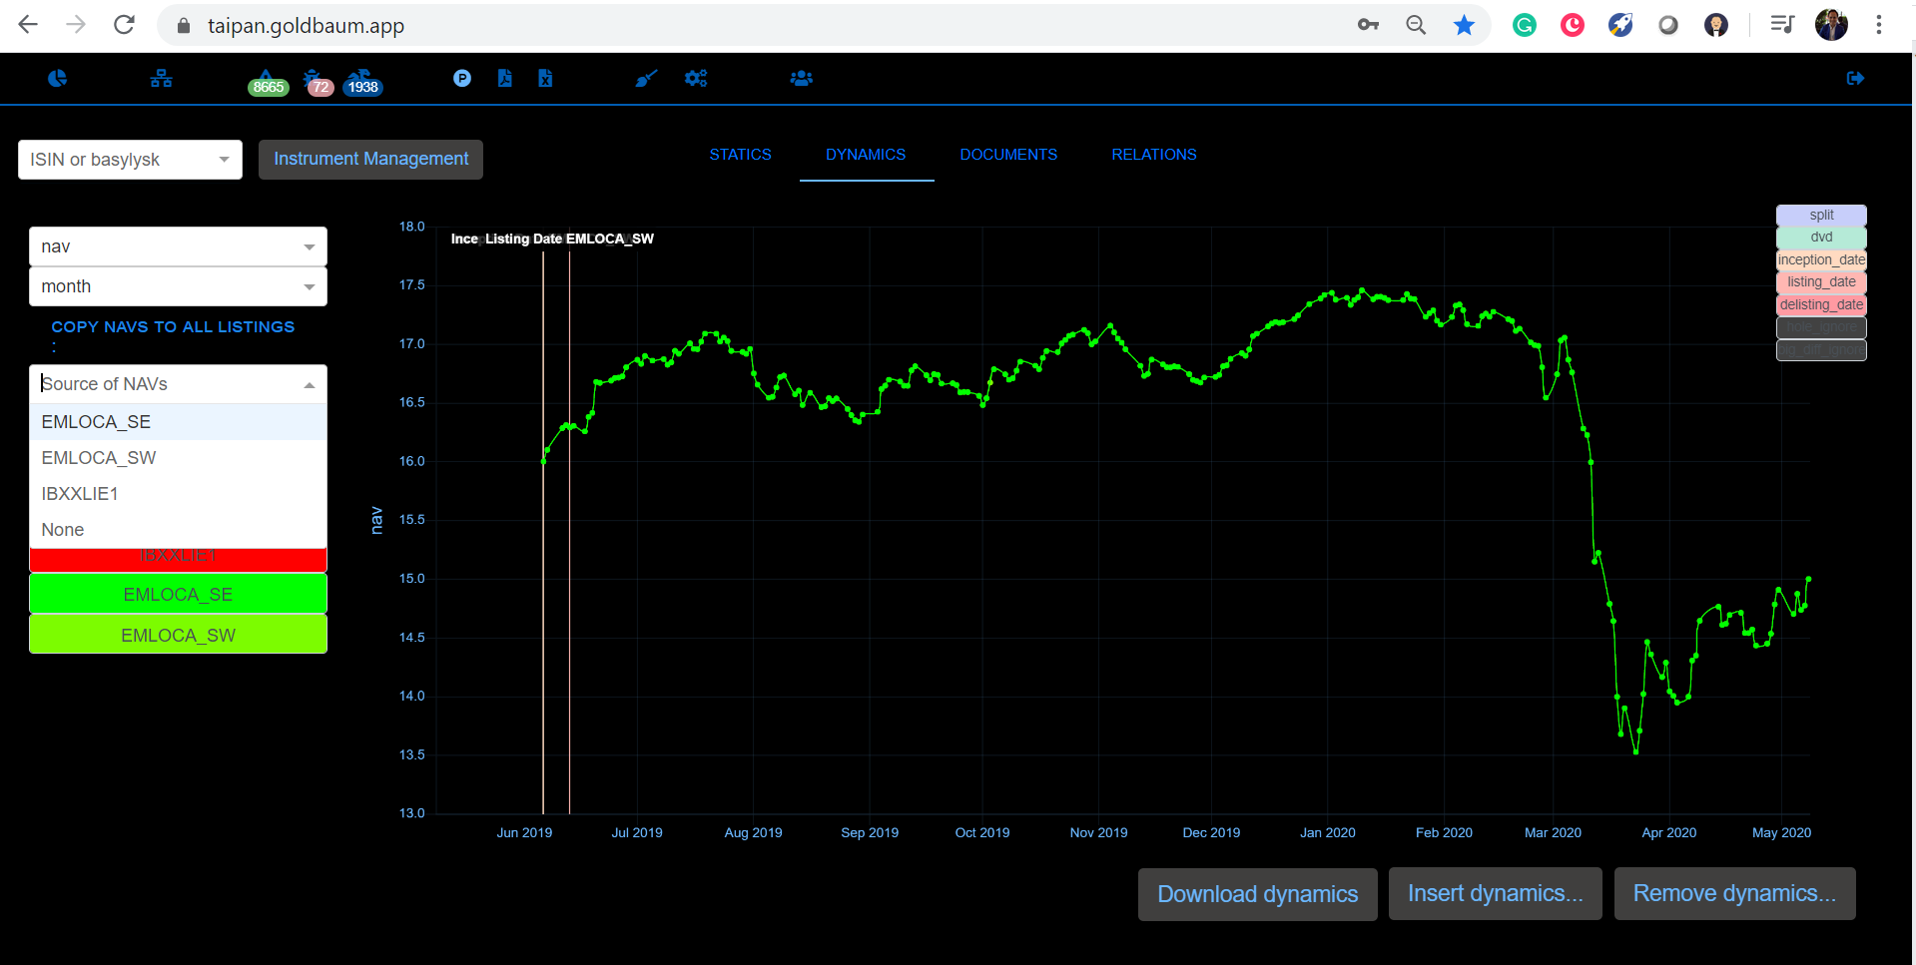Enable the big_diff_ignore legend

(1821, 350)
